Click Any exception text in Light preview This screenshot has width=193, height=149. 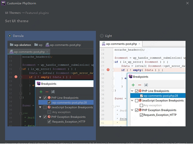pos(152,105)
